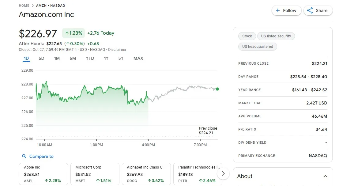339x186 pixels.
Task: Click the magnifier icon next to Compare to
Action: pos(24,156)
